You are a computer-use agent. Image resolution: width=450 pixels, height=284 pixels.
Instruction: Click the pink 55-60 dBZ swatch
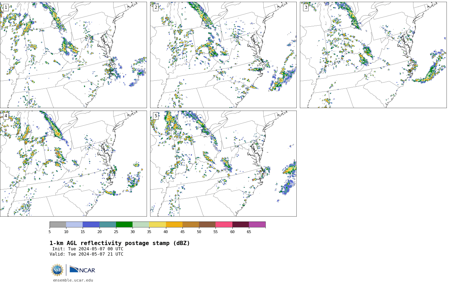point(224,225)
